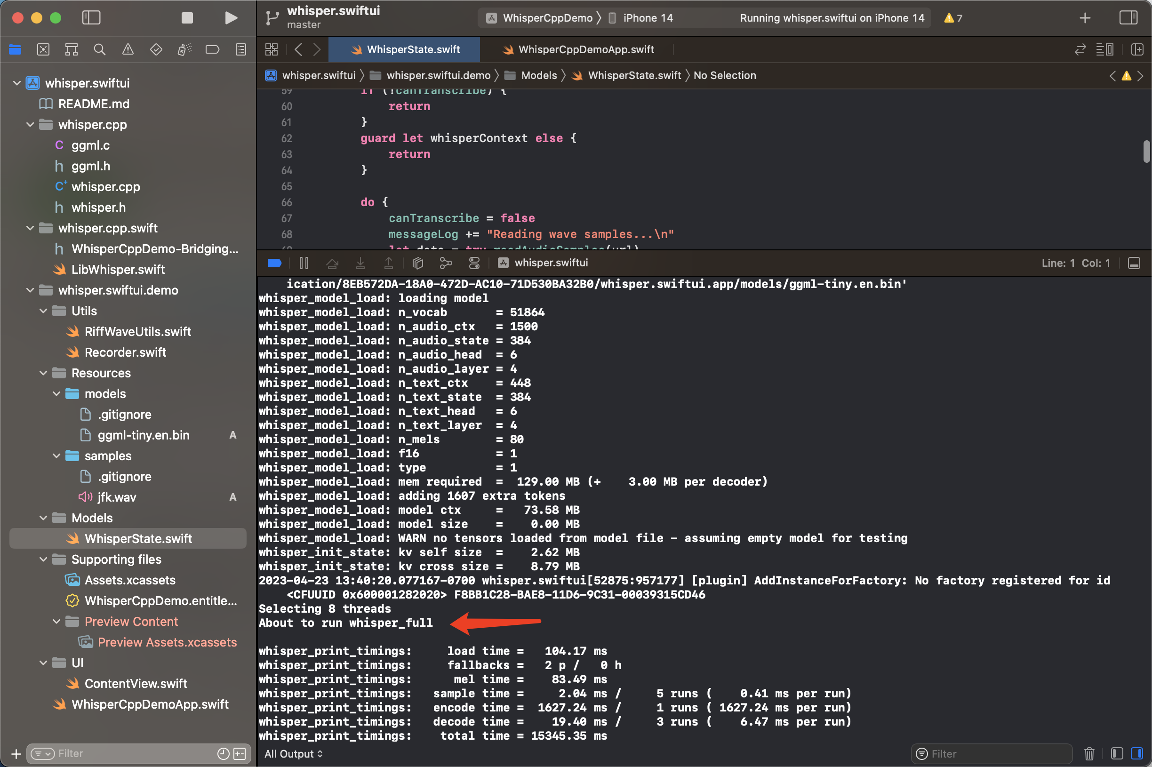Image resolution: width=1152 pixels, height=767 pixels.
Task: Open the Source Control navigator
Action: 44,49
